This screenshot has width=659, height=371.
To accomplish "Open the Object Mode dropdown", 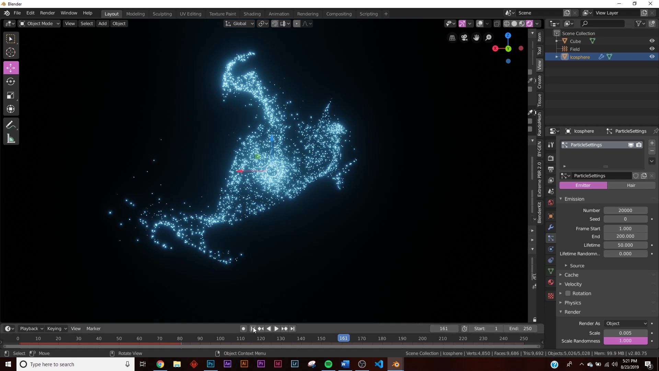I will click(x=39, y=23).
